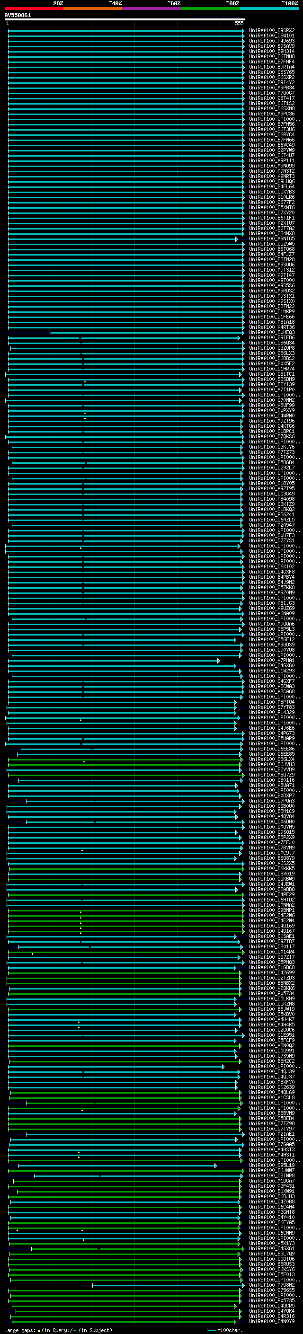Click hit label UniRef100_Q5UAR9
Viewport: 303px width, 1334px height.
tap(272, 739)
